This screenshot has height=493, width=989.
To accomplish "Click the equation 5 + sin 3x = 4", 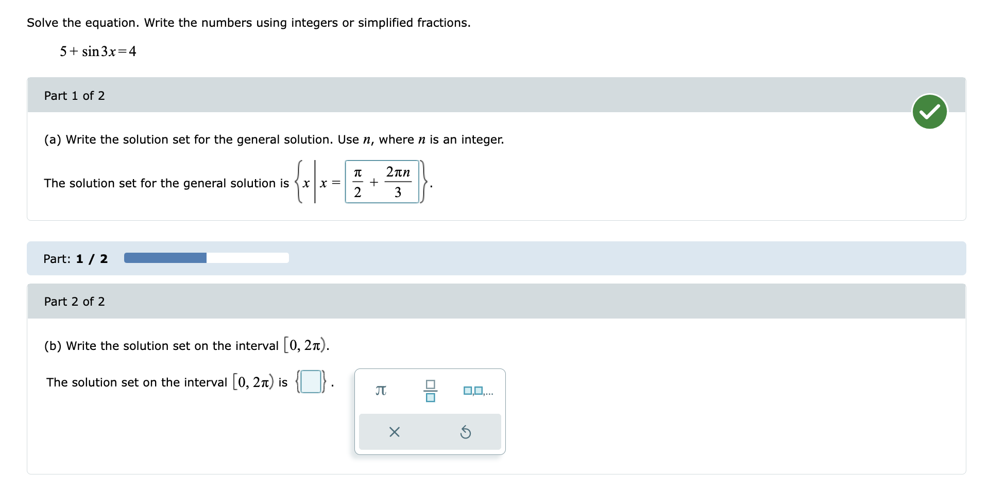I will pos(97,51).
